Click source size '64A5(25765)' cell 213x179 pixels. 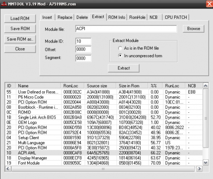pos(98,153)
